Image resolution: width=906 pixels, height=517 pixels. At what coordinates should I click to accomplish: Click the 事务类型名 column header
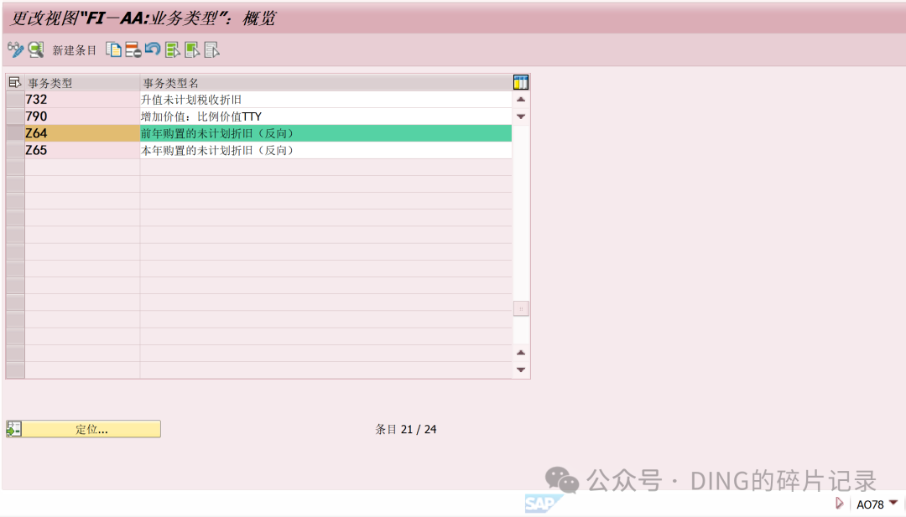coord(325,82)
